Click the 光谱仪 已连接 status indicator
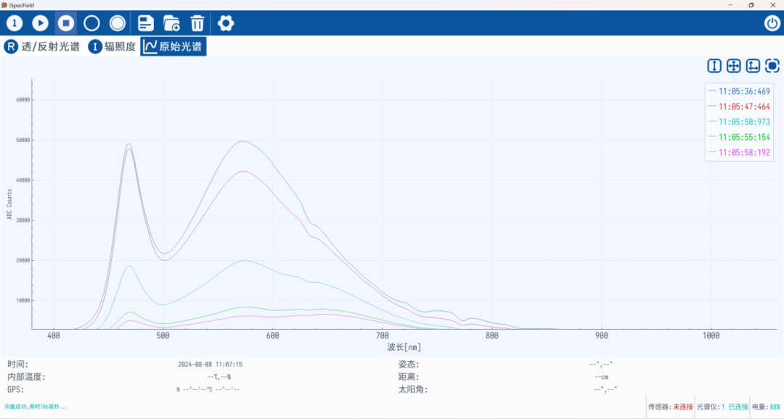 (x=722, y=407)
